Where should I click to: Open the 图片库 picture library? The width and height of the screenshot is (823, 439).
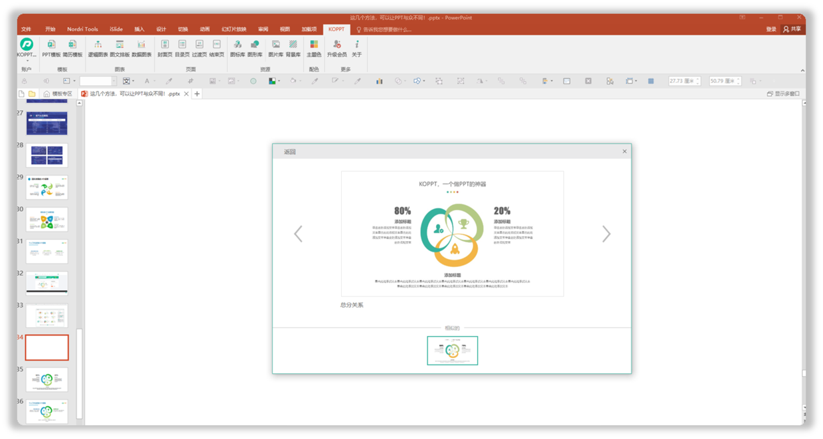(x=275, y=48)
